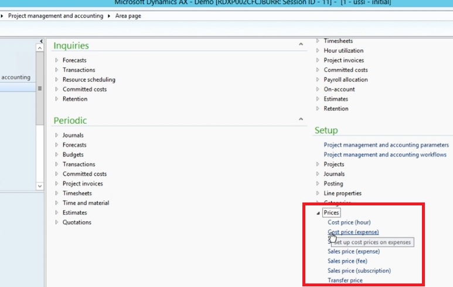Open Cost price (hour) link
453x287 pixels.
pyautogui.click(x=349, y=222)
